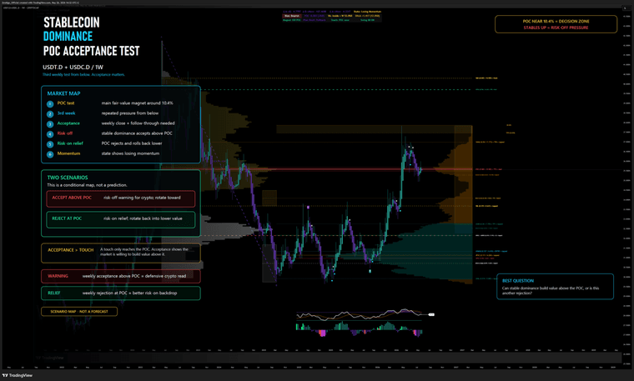
Task: Click the USDT.D + USDC.D / 1W subtitle
Action: pos(73,67)
